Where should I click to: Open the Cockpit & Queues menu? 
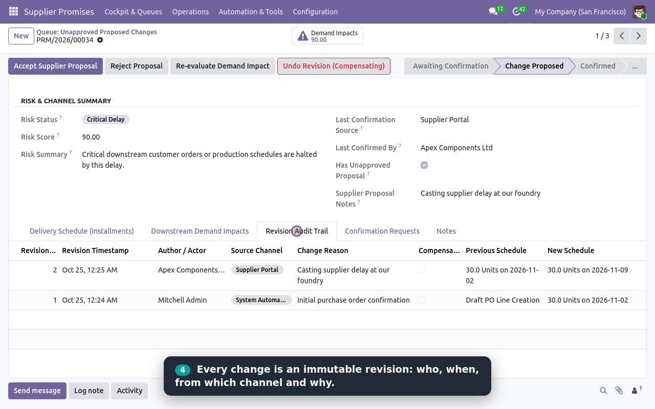click(x=133, y=11)
